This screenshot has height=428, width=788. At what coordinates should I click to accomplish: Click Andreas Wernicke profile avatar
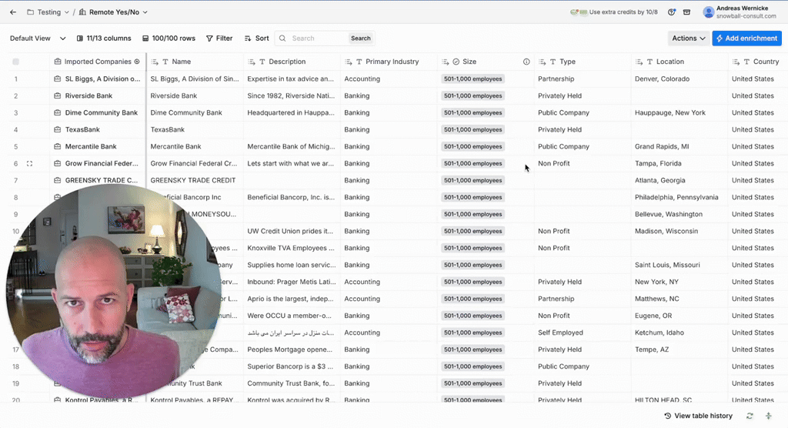pos(708,12)
